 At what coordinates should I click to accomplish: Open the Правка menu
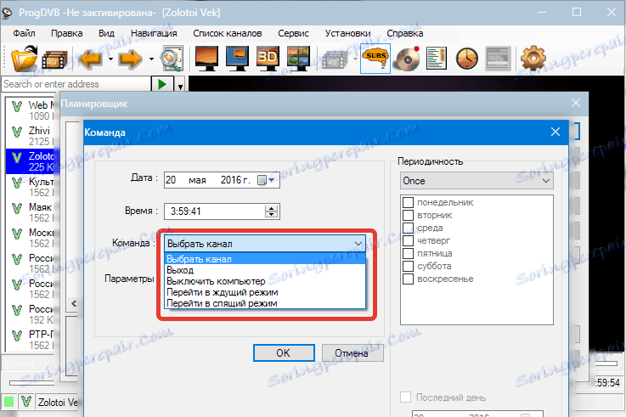pos(66,33)
